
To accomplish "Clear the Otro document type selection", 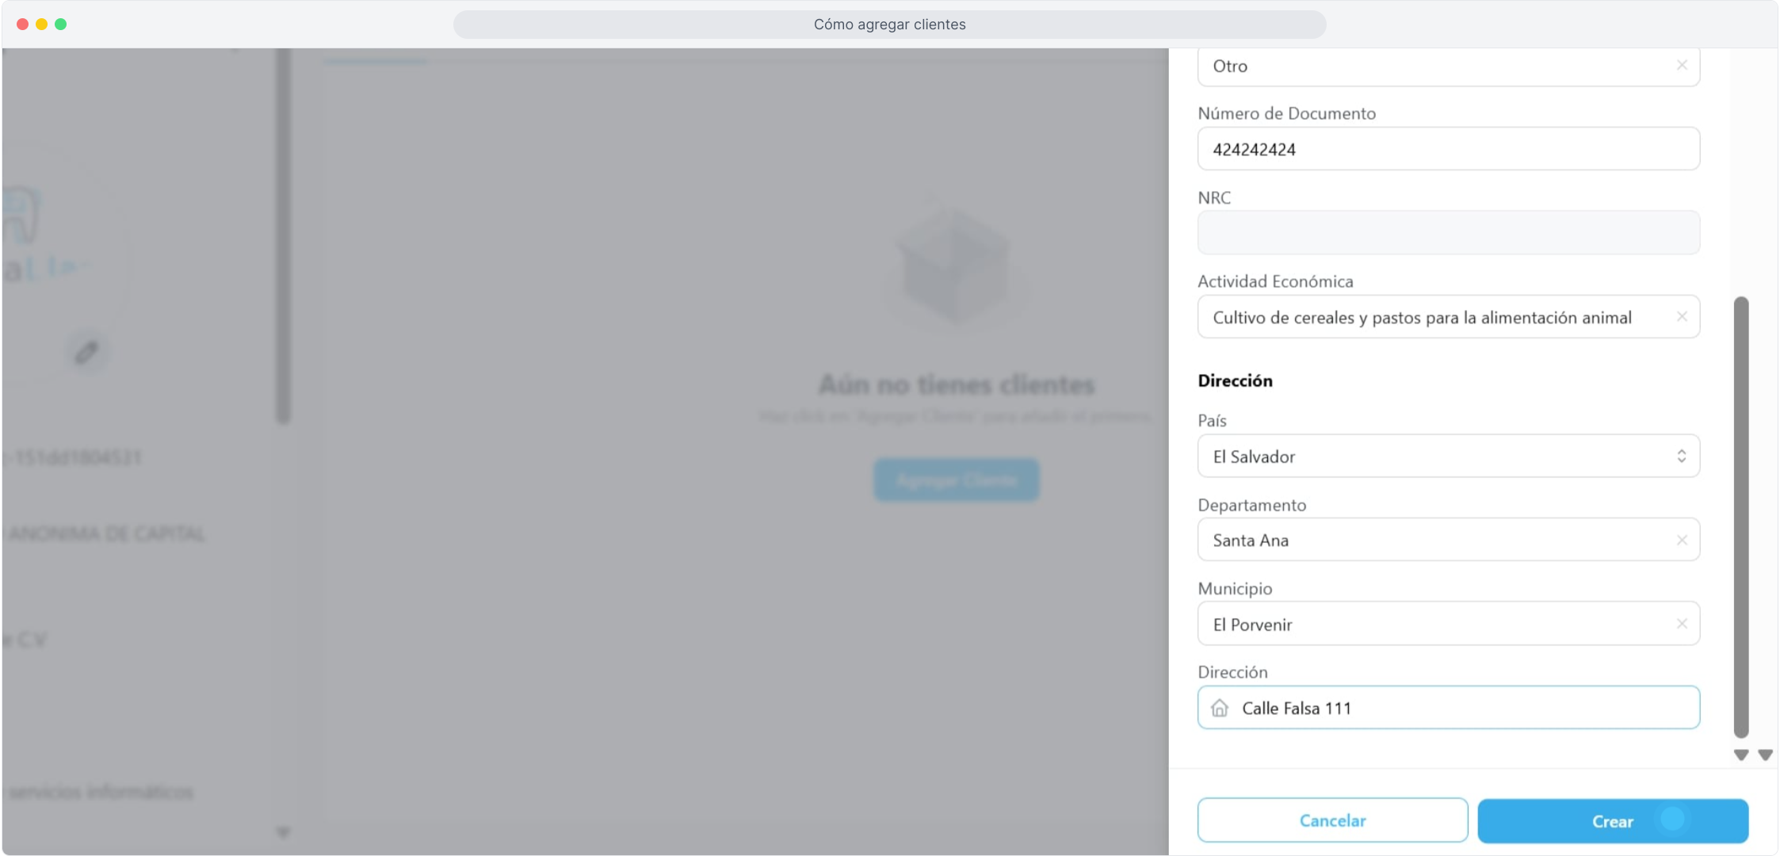I will [1682, 65].
